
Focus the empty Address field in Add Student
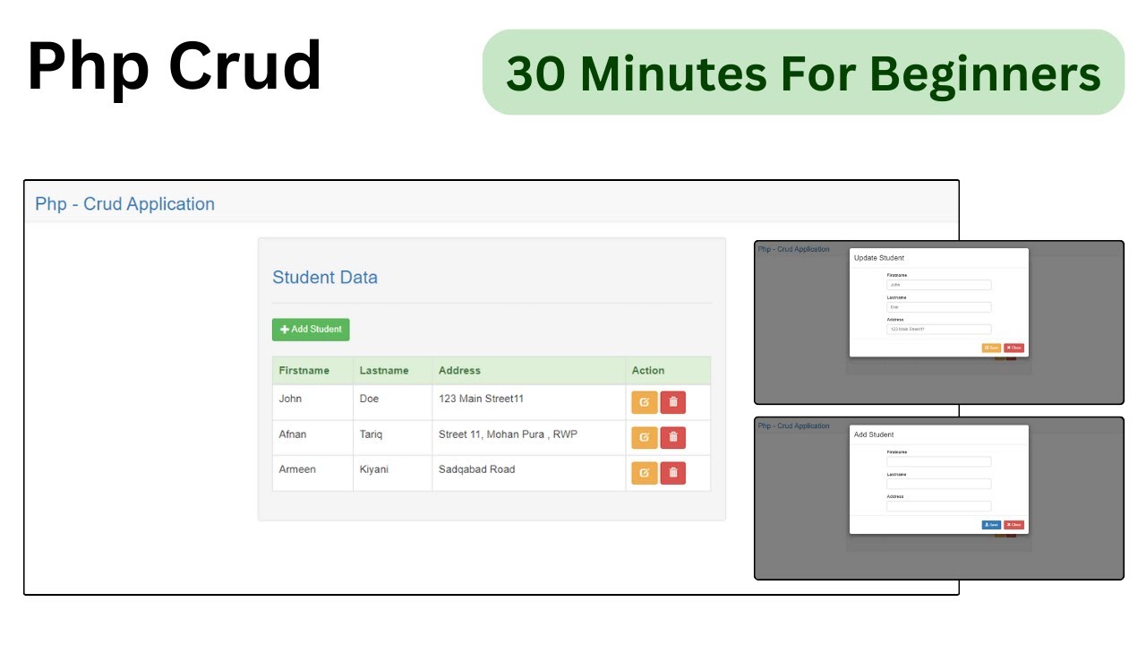pyautogui.click(x=939, y=506)
